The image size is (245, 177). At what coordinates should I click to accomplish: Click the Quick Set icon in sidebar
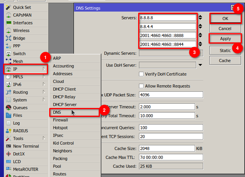9,7
